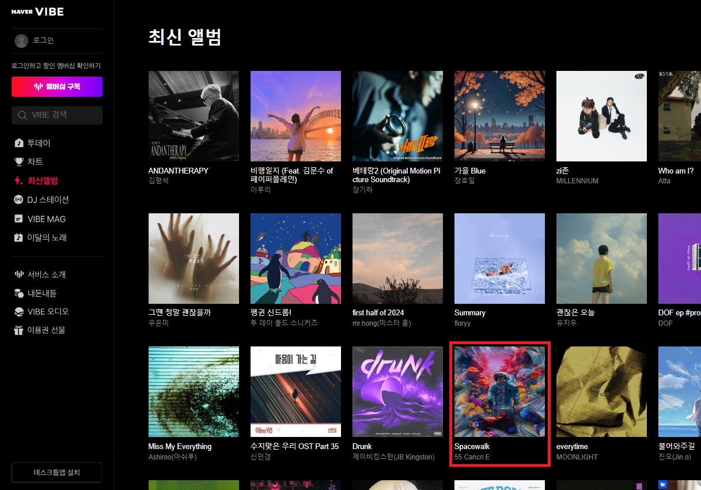701x490 pixels.
Task: Click the VIBE MAG magazine icon
Action: [19, 219]
